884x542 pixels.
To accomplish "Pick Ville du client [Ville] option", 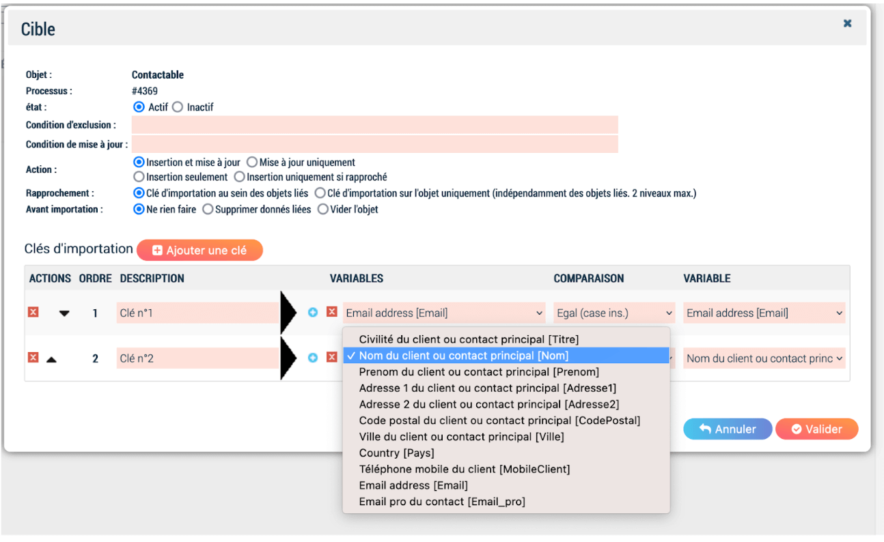I will (x=506, y=437).
